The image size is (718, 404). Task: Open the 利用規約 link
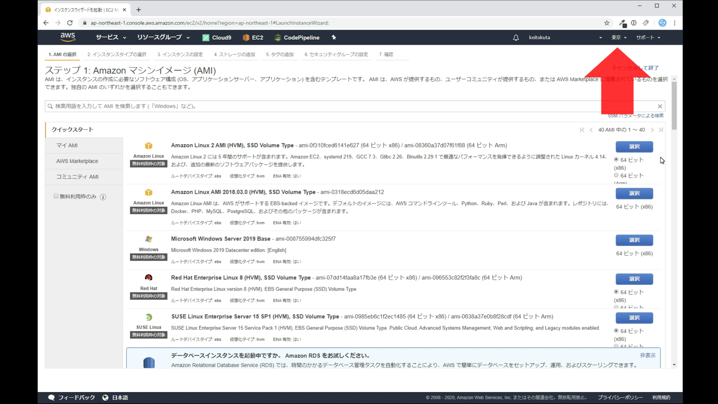click(x=661, y=398)
